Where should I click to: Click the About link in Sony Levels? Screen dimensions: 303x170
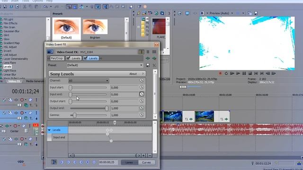(133, 74)
